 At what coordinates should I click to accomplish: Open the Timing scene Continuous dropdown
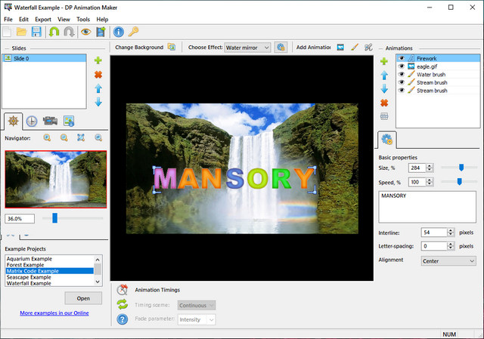[x=197, y=305]
